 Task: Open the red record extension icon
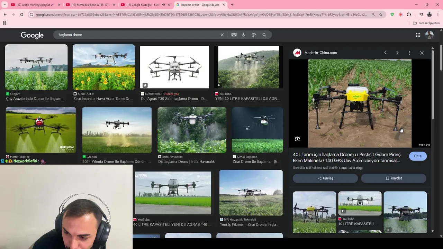click(400, 15)
